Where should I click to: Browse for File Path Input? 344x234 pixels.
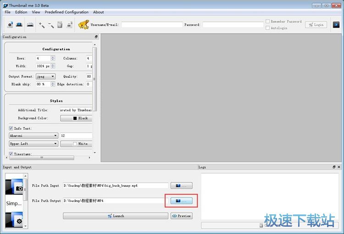(x=182, y=186)
